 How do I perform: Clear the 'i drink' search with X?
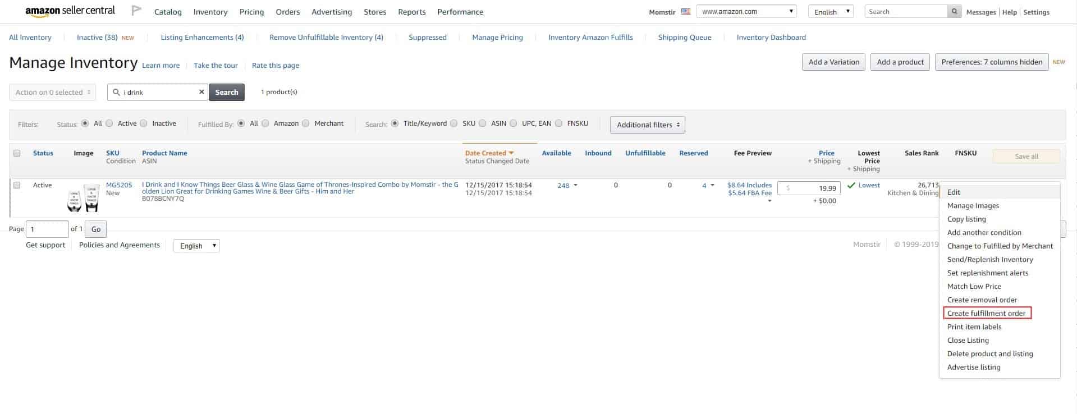tap(201, 92)
